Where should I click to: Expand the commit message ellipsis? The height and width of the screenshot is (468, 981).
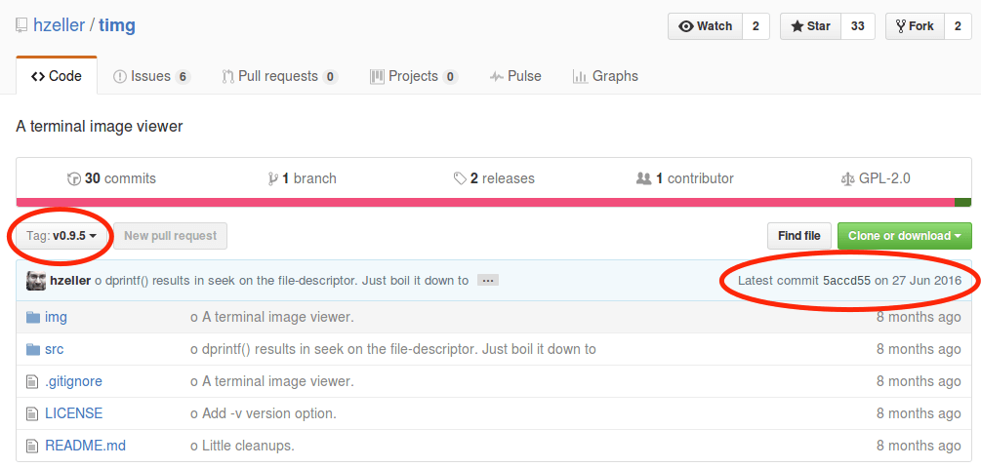coord(488,281)
